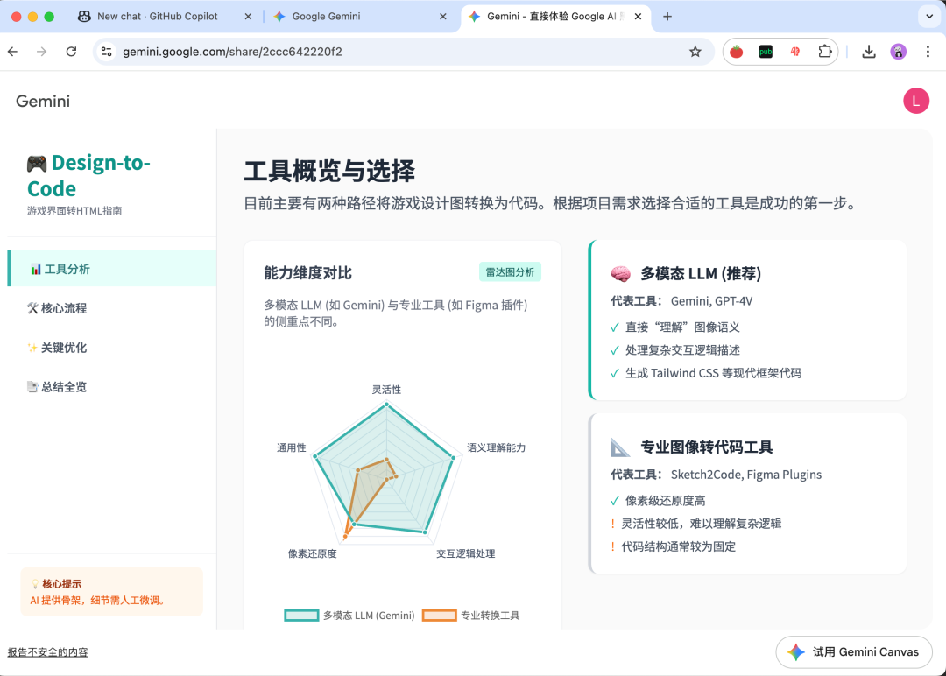Image resolution: width=946 pixels, height=676 pixels.
Task: Click the 多模态 LLM (推荐) heading
Action: pyautogui.click(x=701, y=274)
